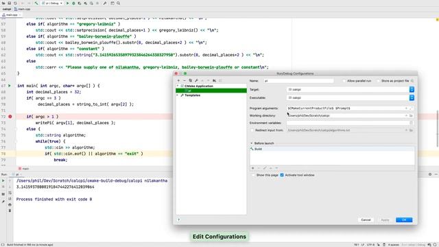Click the editor vertical scrollbar
The image size is (439, 247).
438,128
